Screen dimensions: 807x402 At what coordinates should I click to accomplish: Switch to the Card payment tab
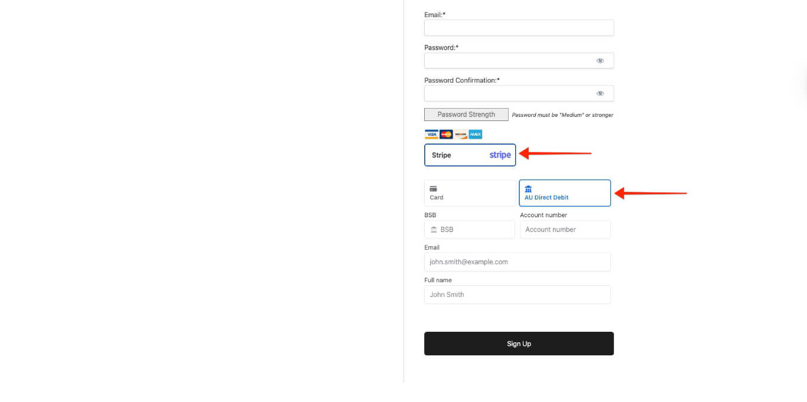(x=469, y=192)
